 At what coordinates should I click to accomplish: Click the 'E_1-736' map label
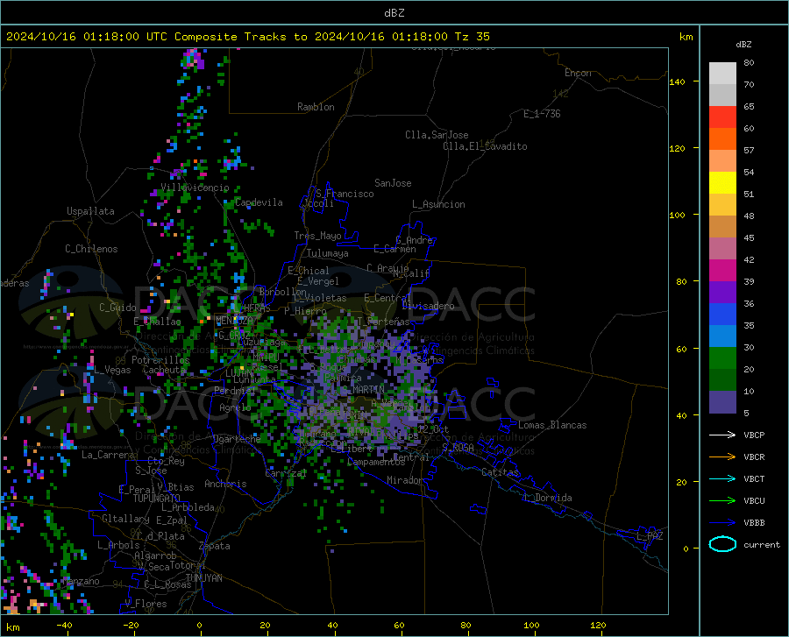(x=542, y=114)
